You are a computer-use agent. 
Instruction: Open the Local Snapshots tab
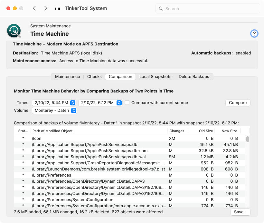pyautogui.click(x=155, y=76)
